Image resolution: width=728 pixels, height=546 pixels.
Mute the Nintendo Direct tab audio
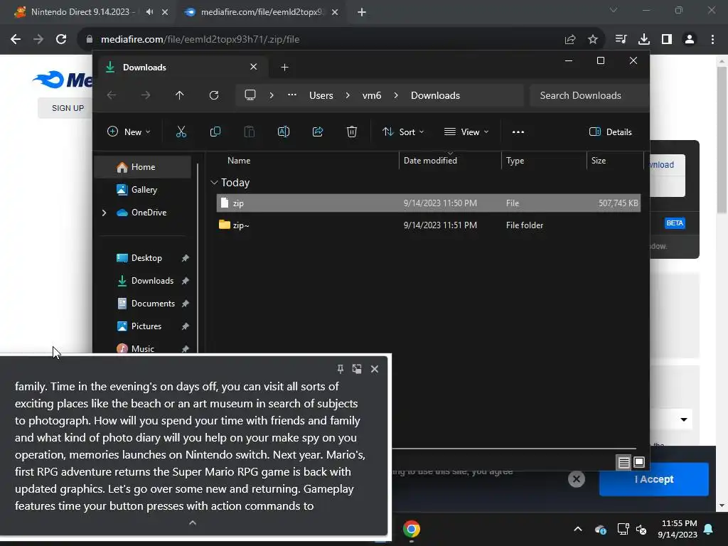(x=149, y=12)
